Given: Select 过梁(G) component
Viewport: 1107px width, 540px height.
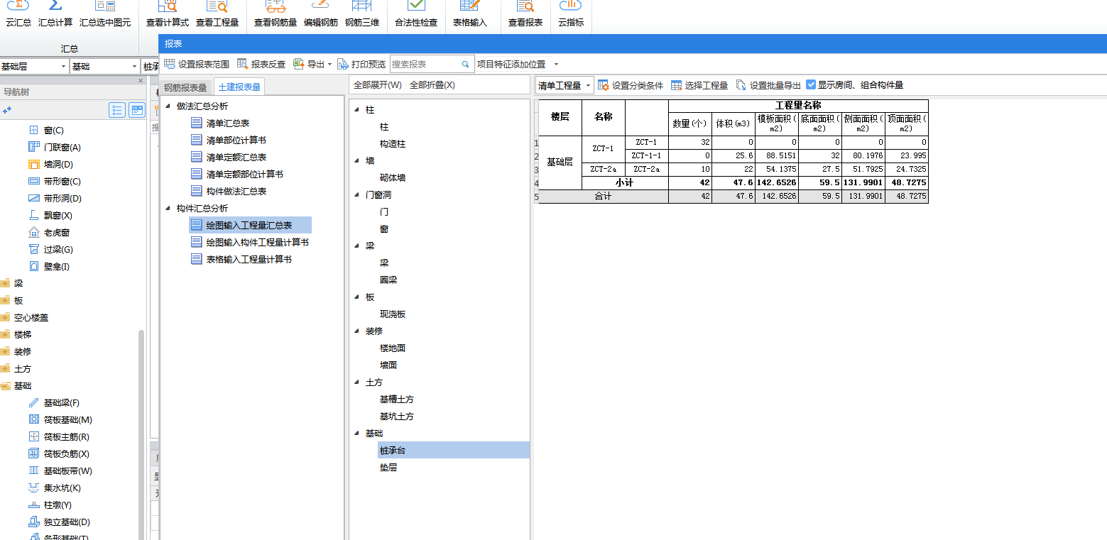Looking at the screenshot, I should point(50,250).
